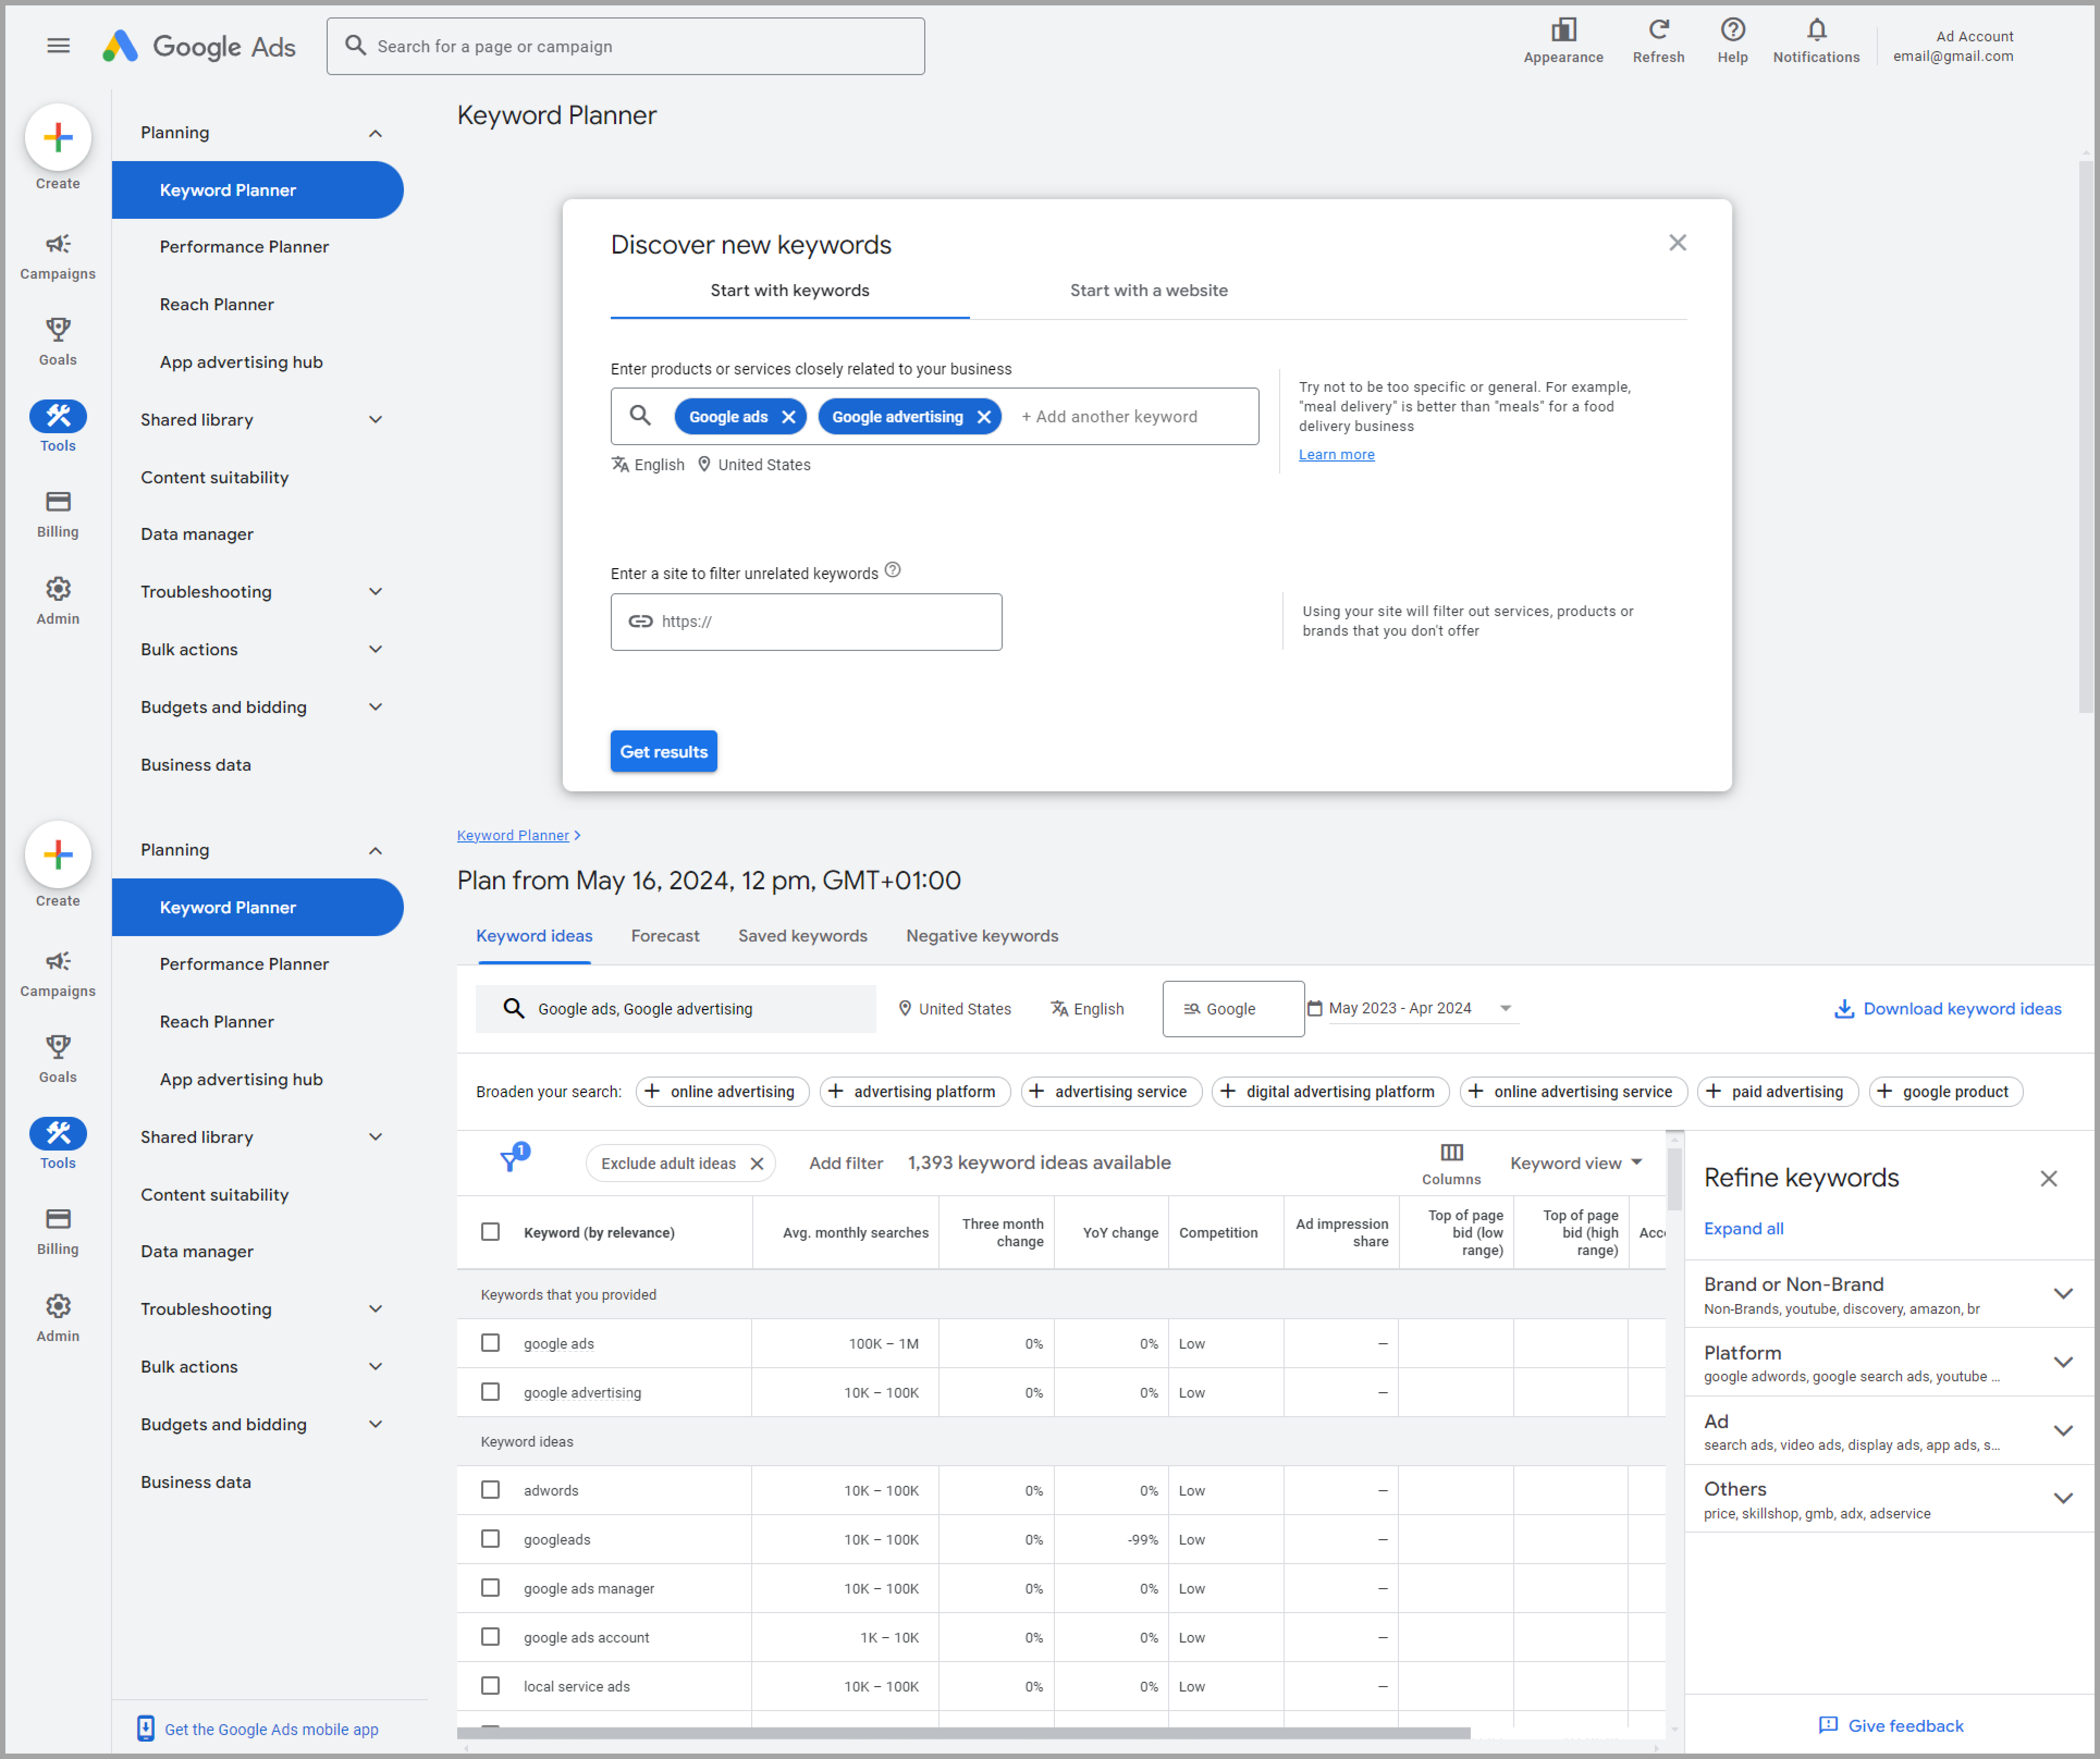This screenshot has height=1759, width=2100.
Task: Expand the Brand or Non-Brand refine group
Action: (2062, 1294)
